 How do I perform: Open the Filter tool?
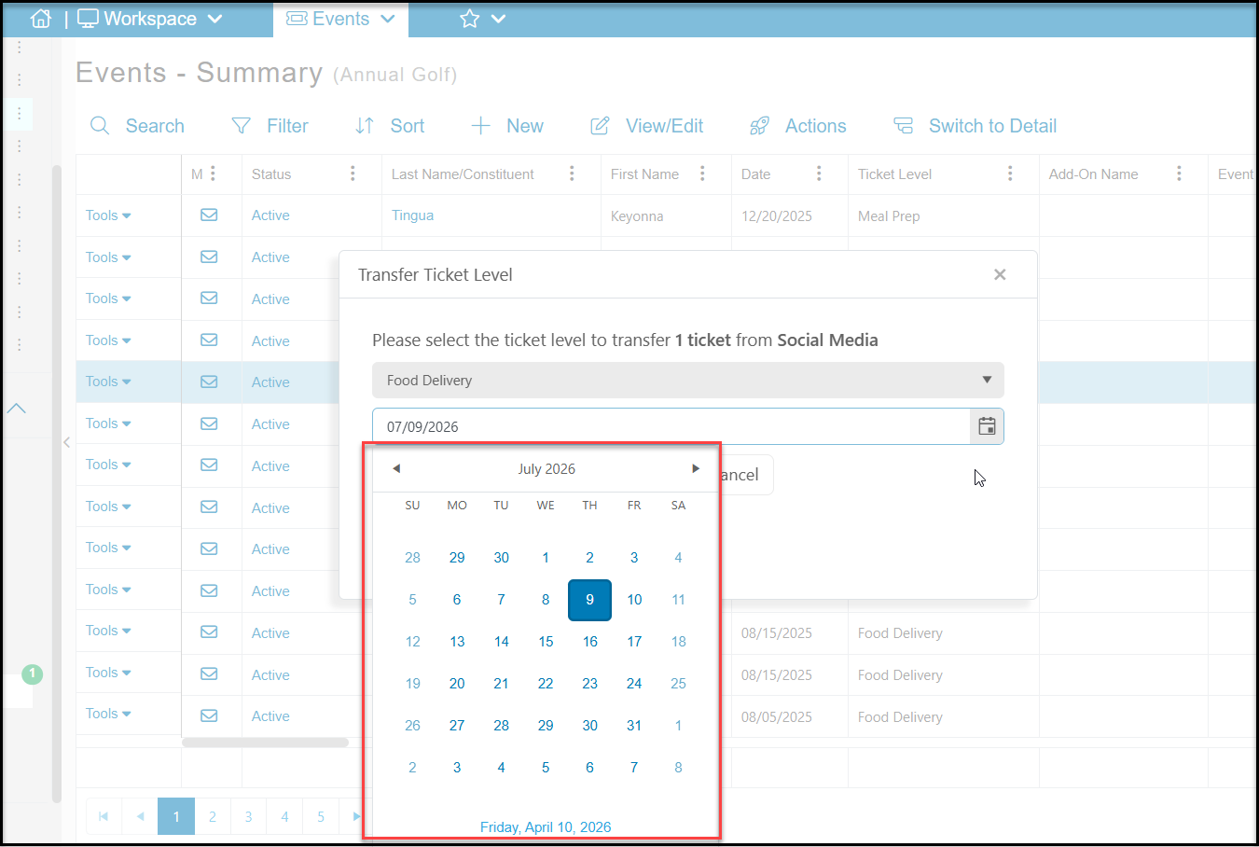pos(270,126)
